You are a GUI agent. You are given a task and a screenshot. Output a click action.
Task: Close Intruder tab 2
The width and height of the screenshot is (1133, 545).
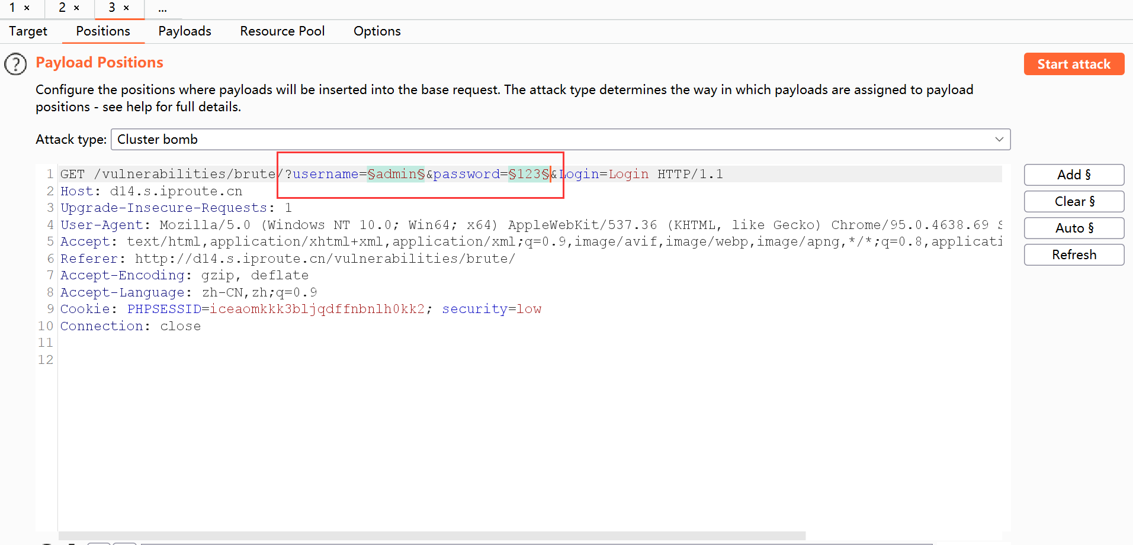pos(76,8)
